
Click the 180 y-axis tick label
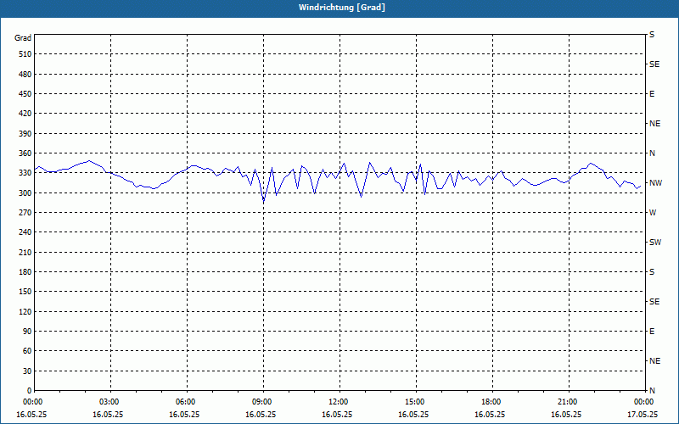[x=25, y=272]
